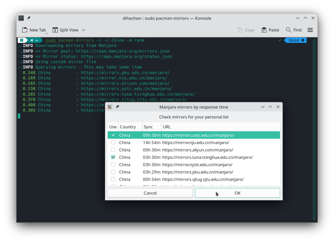Click the Use column header

113,127
